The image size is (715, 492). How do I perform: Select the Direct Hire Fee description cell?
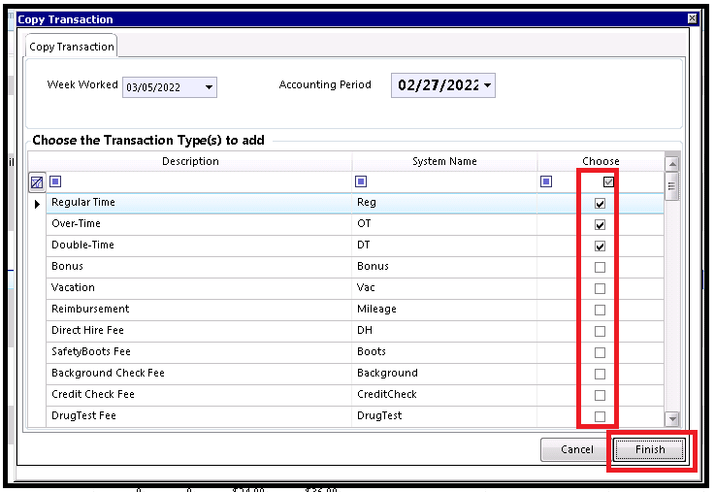(x=199, y=332)
